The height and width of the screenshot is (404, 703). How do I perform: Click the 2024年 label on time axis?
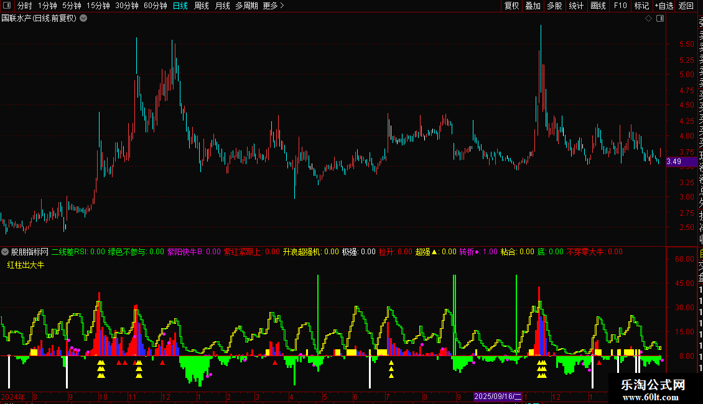[13, 397]
